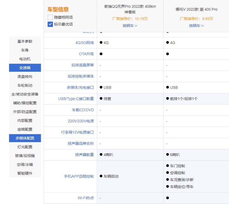
Task: Jump to 灯光配置 section
Action: [x=25, y=147]
